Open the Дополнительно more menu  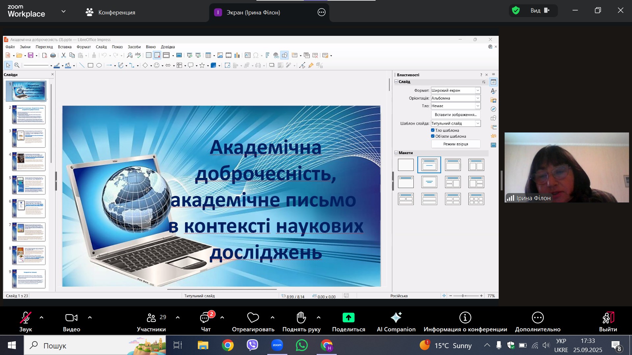point(538,318)
